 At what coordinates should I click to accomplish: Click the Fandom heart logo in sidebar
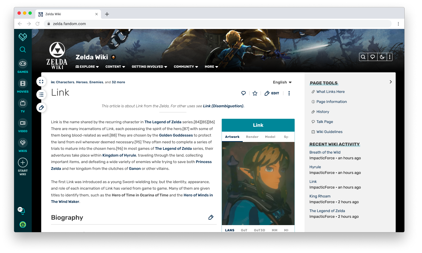point(23,37)
